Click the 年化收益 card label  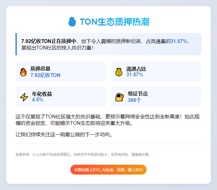tap(42, 94)
